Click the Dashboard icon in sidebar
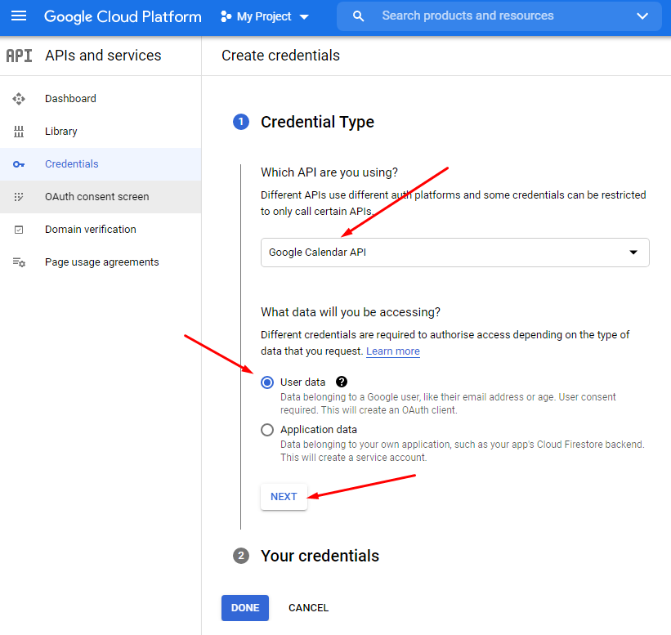The image size is (671, 635). click(19, 99)
